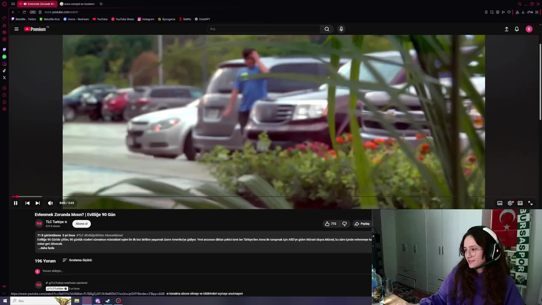Open the #AnnaMürsel hashtag link
542x305 pixels.
(x=113, y=236)
